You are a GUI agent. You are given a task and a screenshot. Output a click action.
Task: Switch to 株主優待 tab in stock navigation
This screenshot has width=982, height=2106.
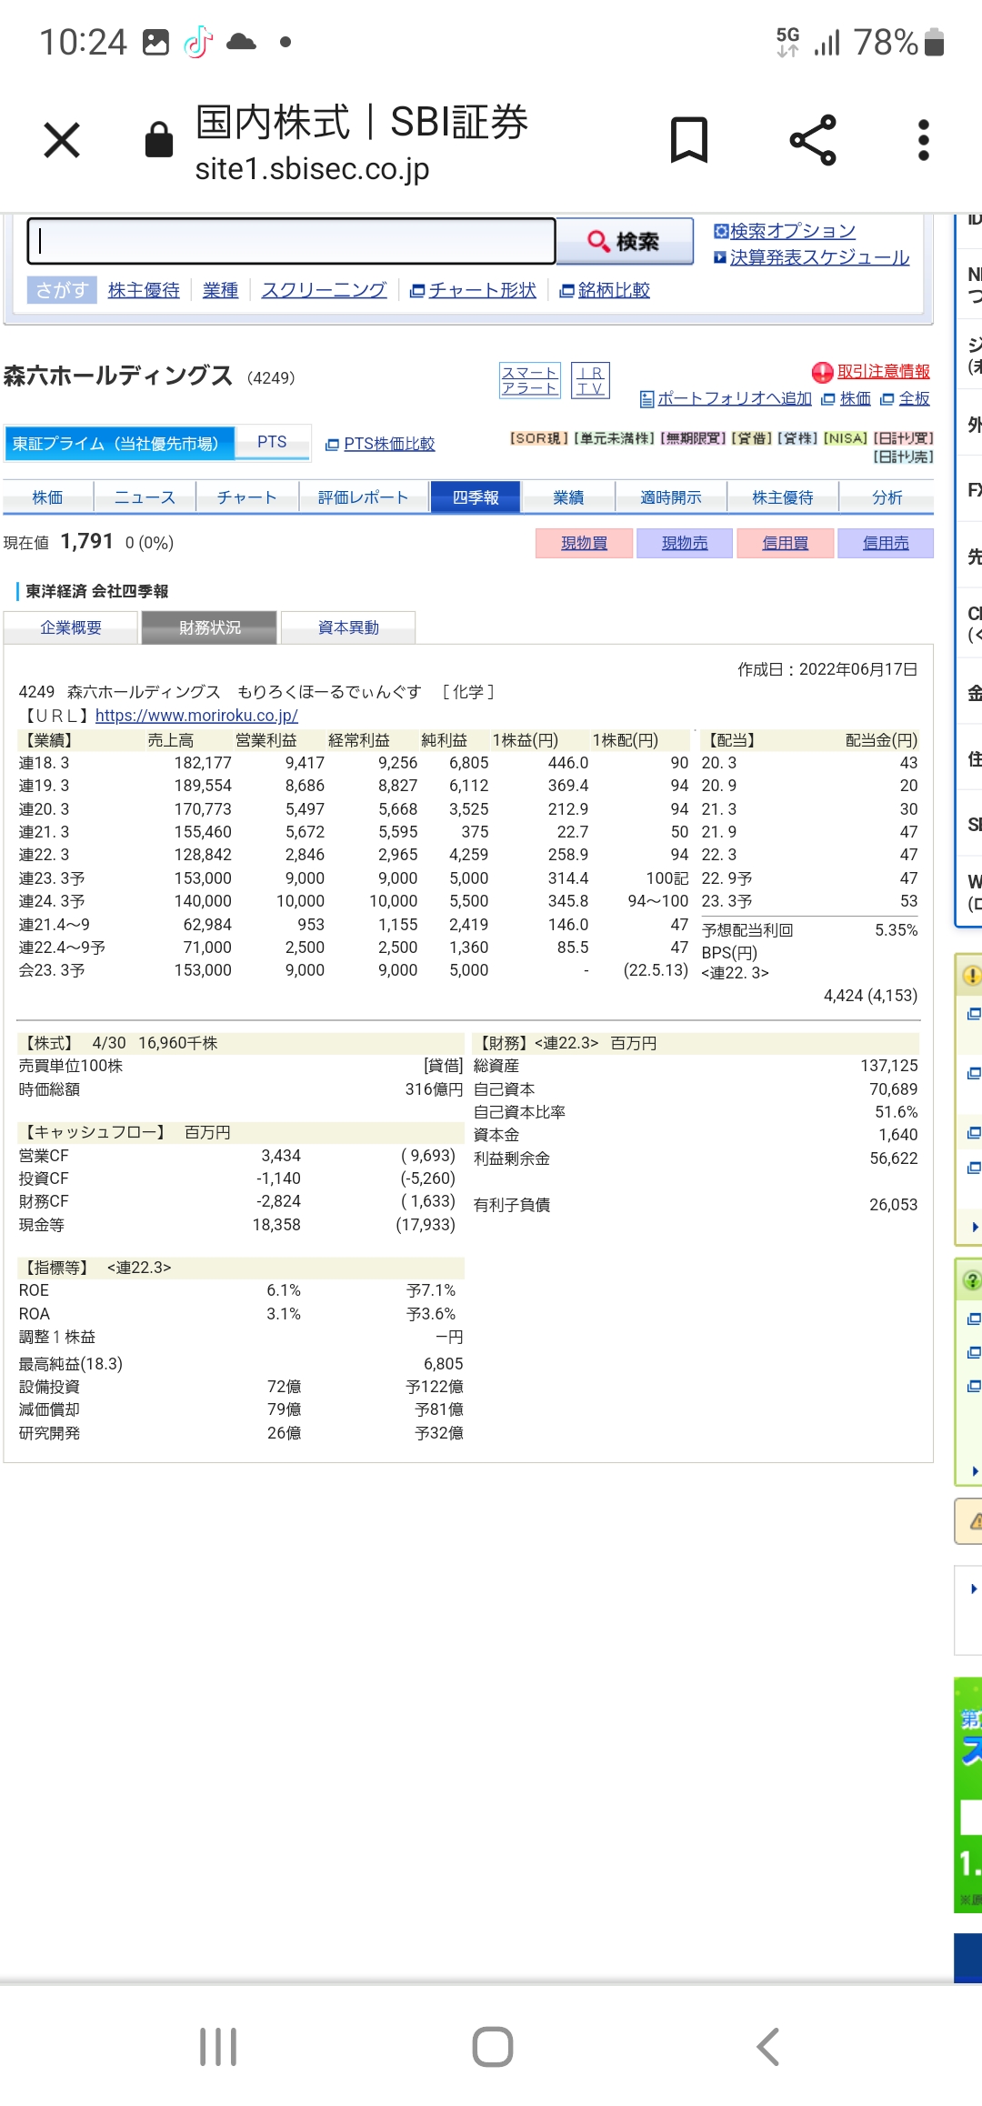point(783,497)
